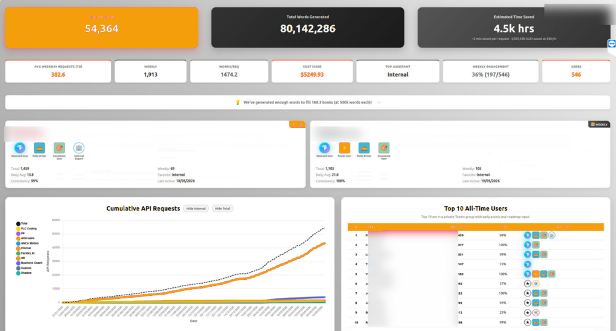Click the 25% score in rank 9 row
The image size is (616, 331).
point(503,313)
